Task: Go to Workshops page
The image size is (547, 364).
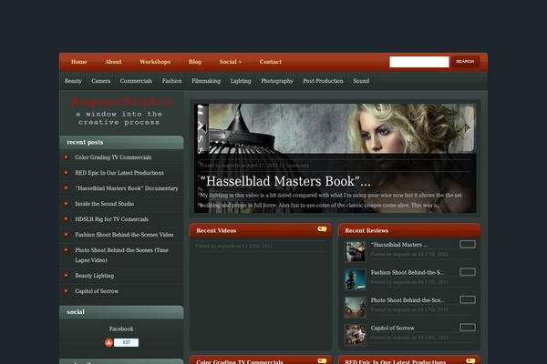Action: pos(155,62)
